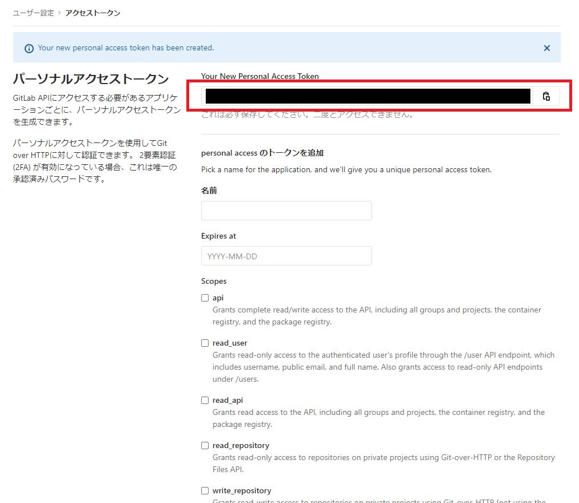
Task: Click the info icon in the blue banner
Action: (x=29, y=49)
